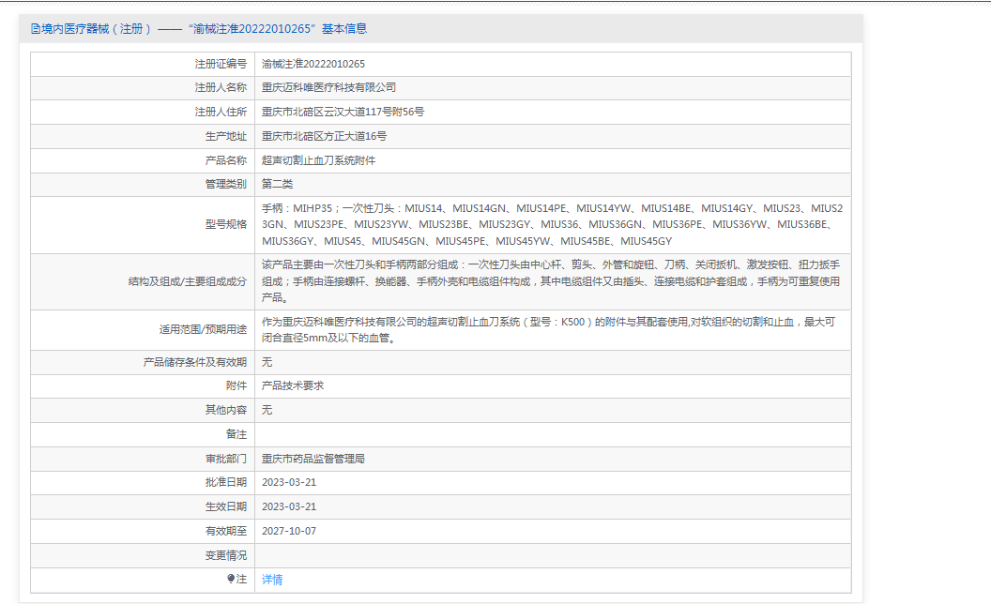
Task: Select the 审批部门 row label
Action: click(225, 459)
